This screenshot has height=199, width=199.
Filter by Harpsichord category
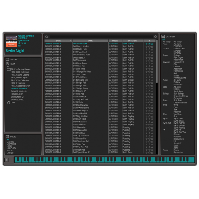click(179, 62)
